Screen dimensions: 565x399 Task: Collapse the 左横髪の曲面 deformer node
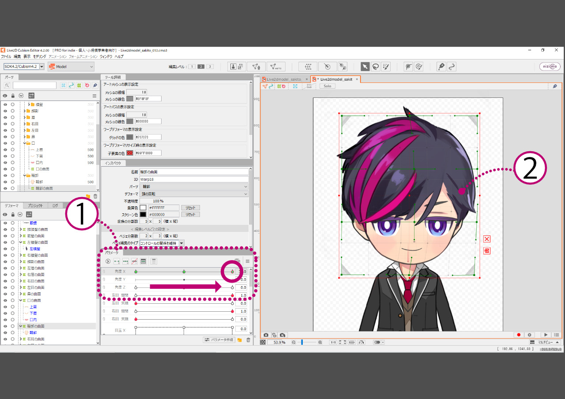21,242
